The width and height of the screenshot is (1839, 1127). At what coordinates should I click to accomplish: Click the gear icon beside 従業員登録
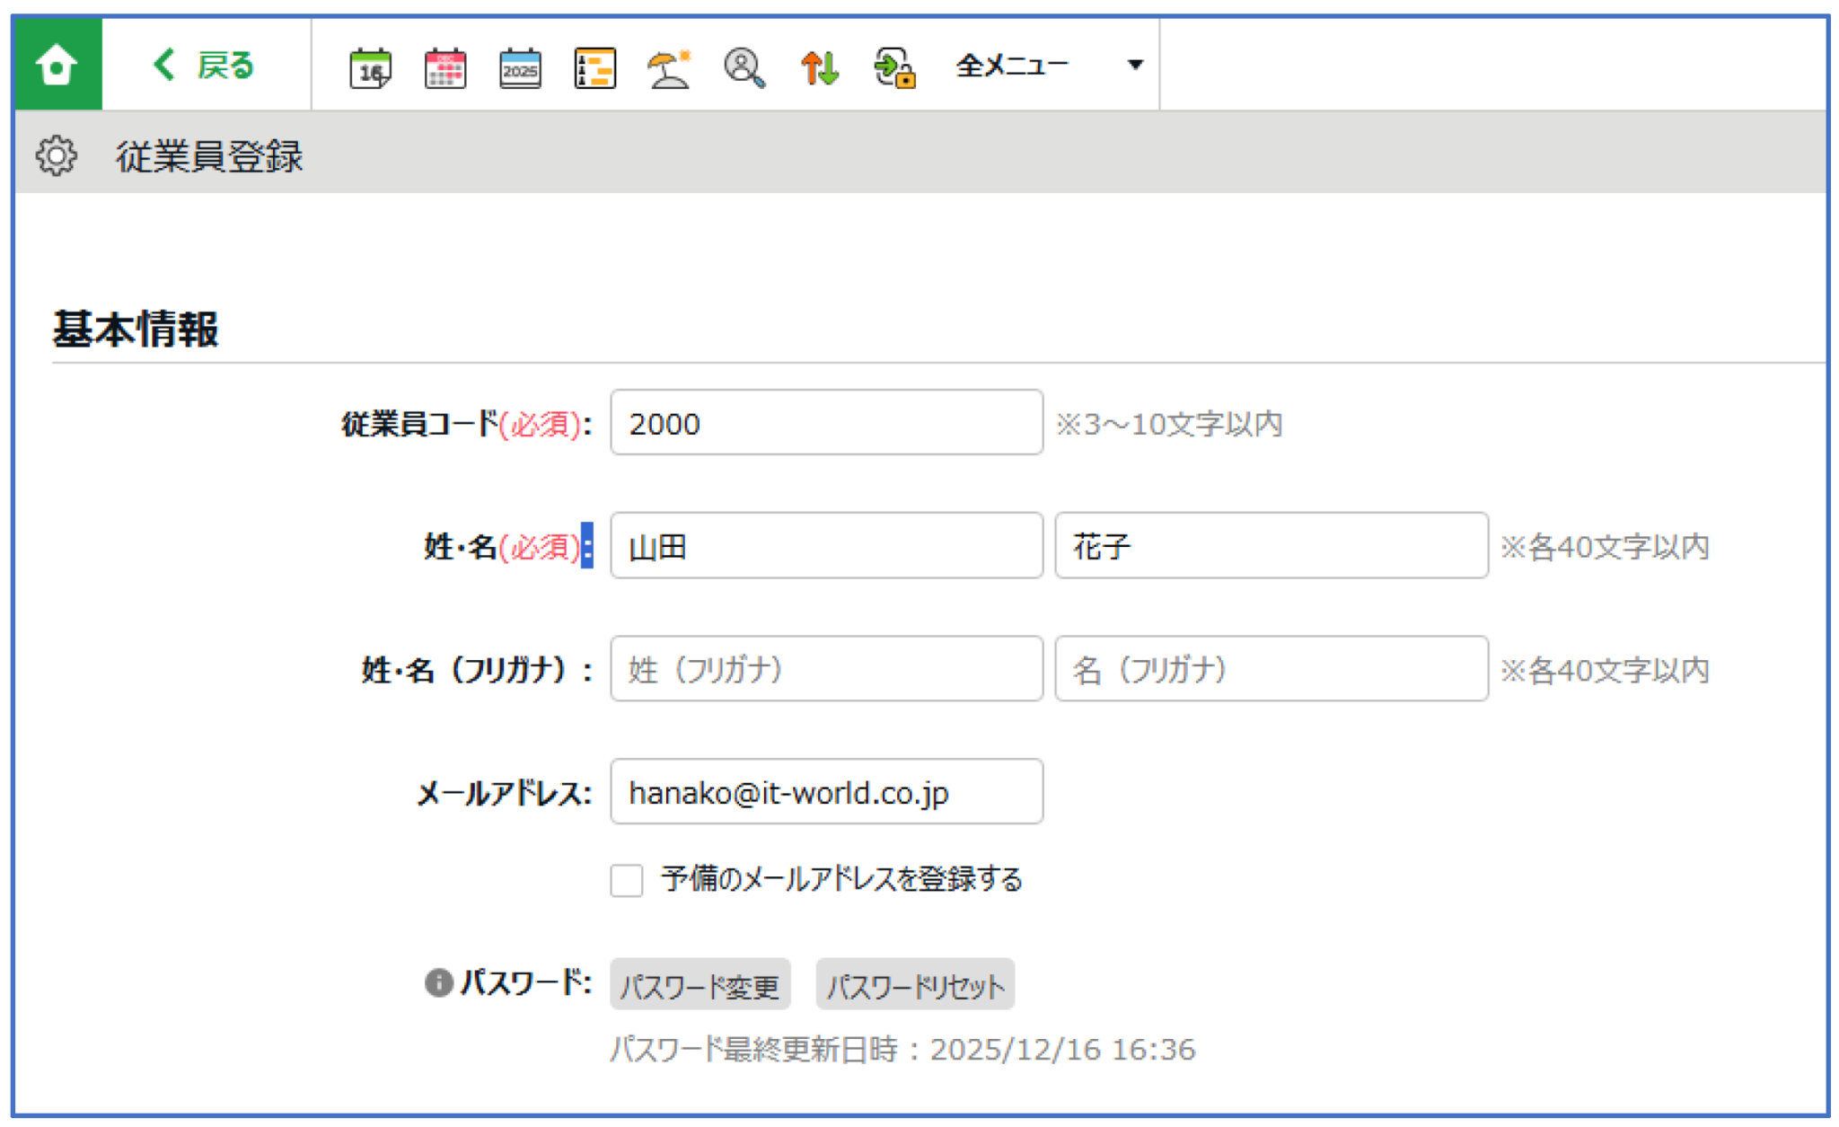[57, 156]
